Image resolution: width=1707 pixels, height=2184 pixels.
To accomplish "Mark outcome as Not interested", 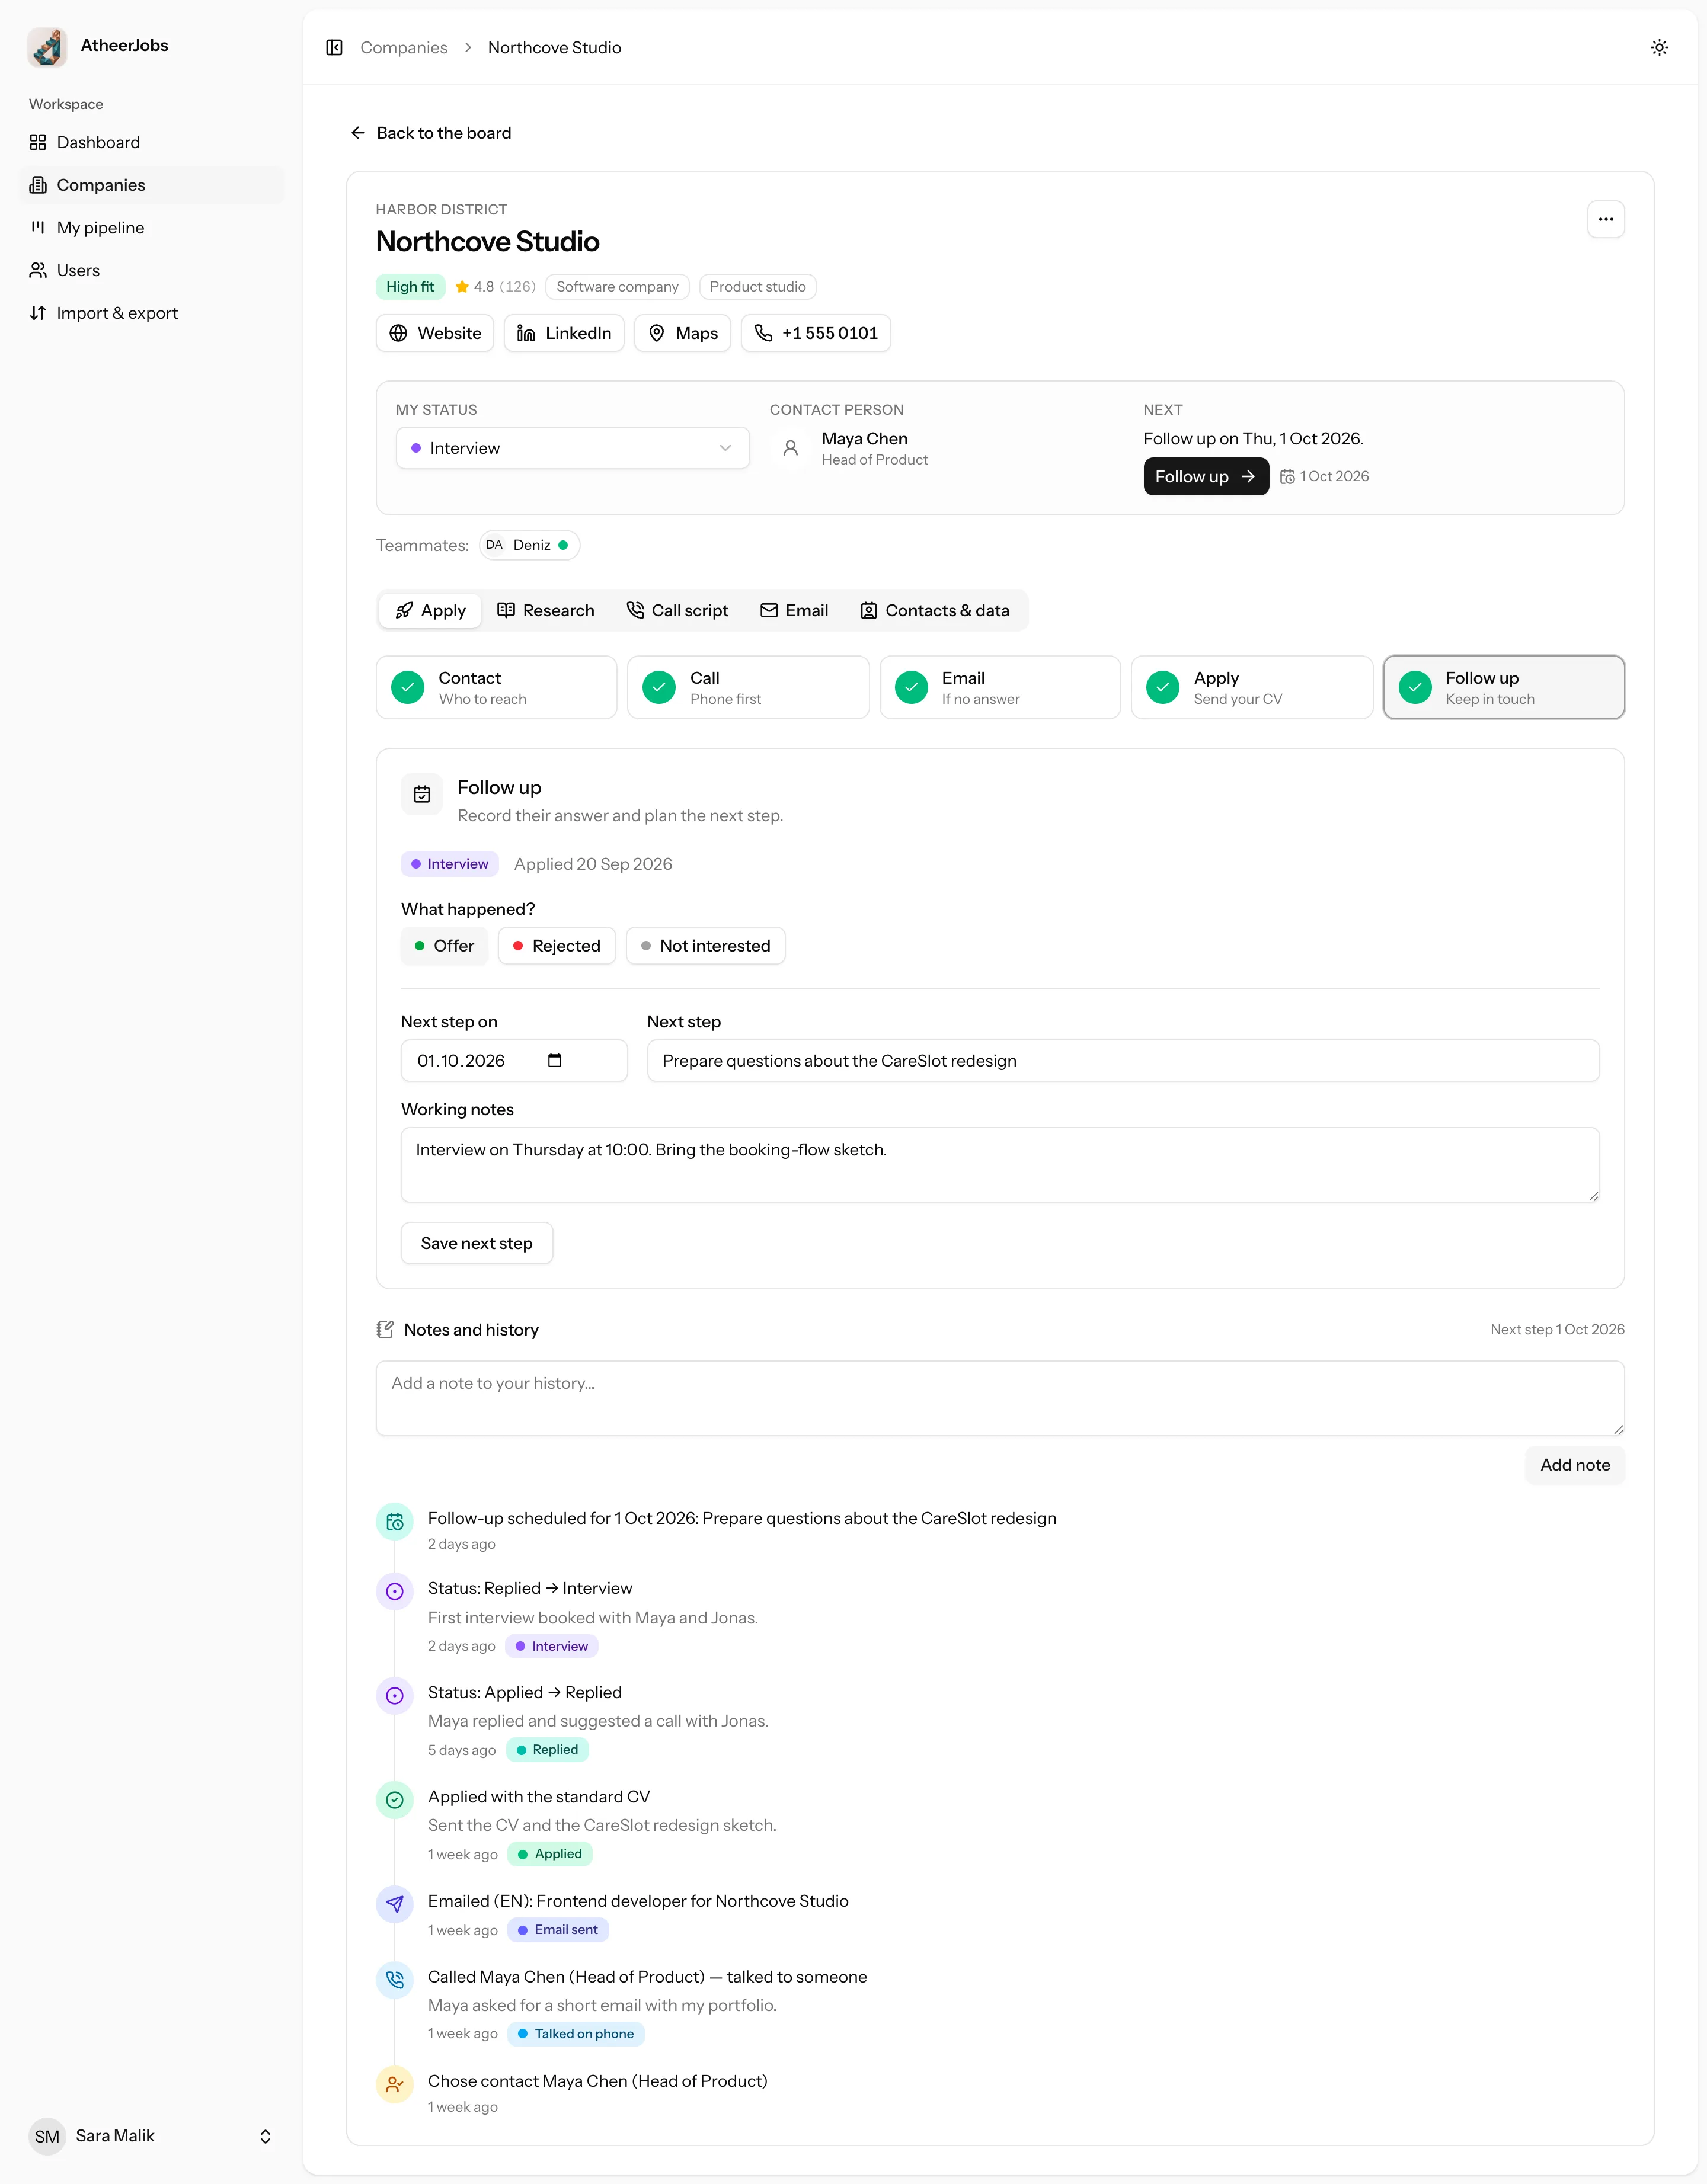I will pyautogui.click(x=705, y=946).
